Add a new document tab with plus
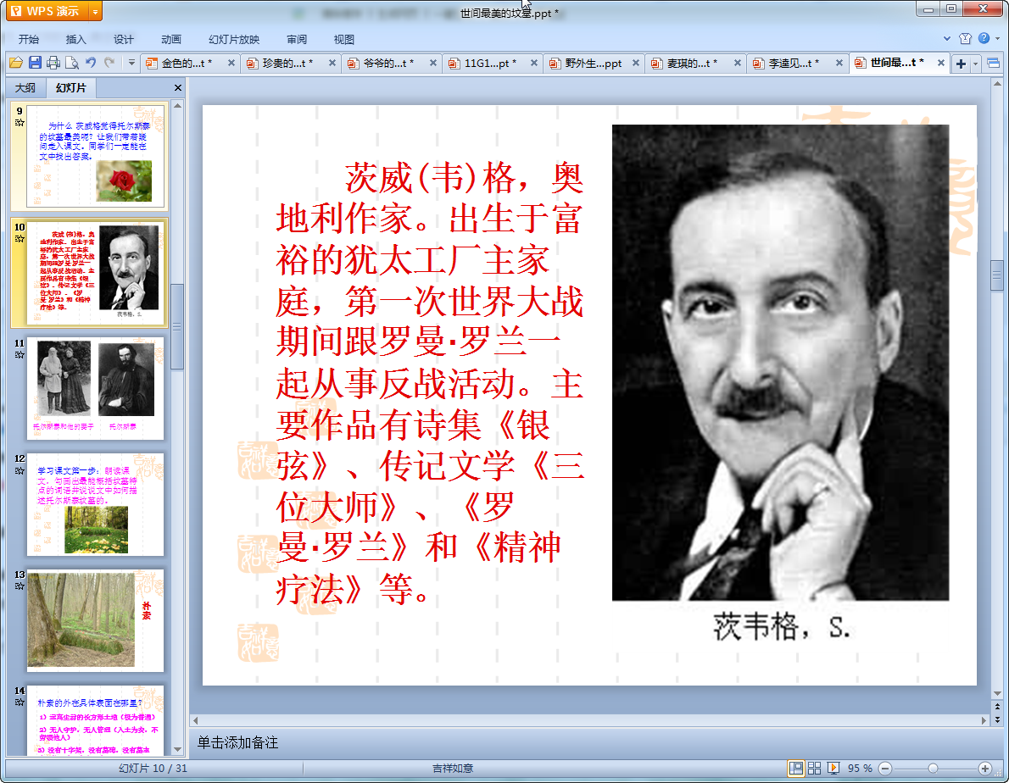1009x783 pixels. (x=961, y=64)
